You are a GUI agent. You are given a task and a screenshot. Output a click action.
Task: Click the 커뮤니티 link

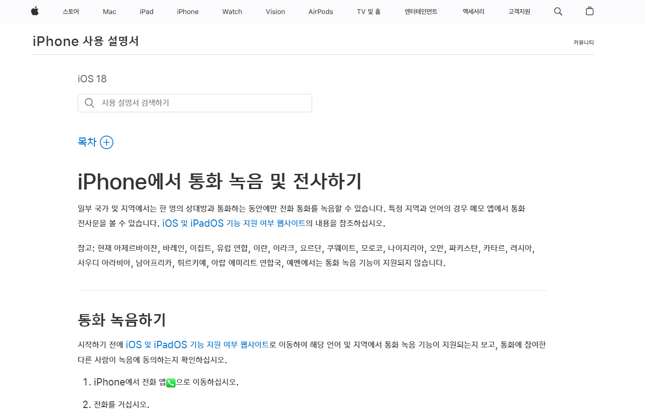(x=583, y=42)
